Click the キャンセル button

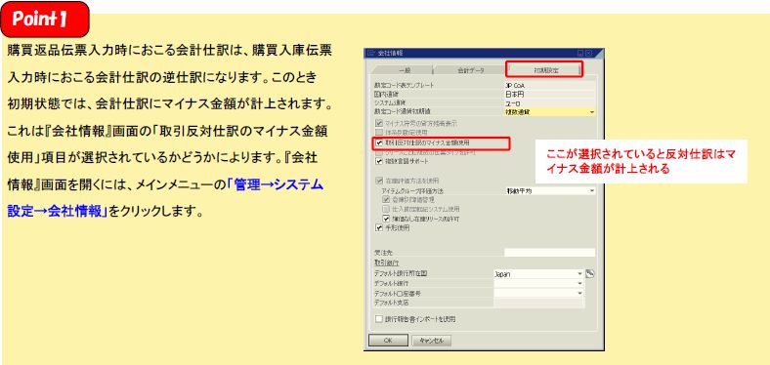(x=431, y=341)
